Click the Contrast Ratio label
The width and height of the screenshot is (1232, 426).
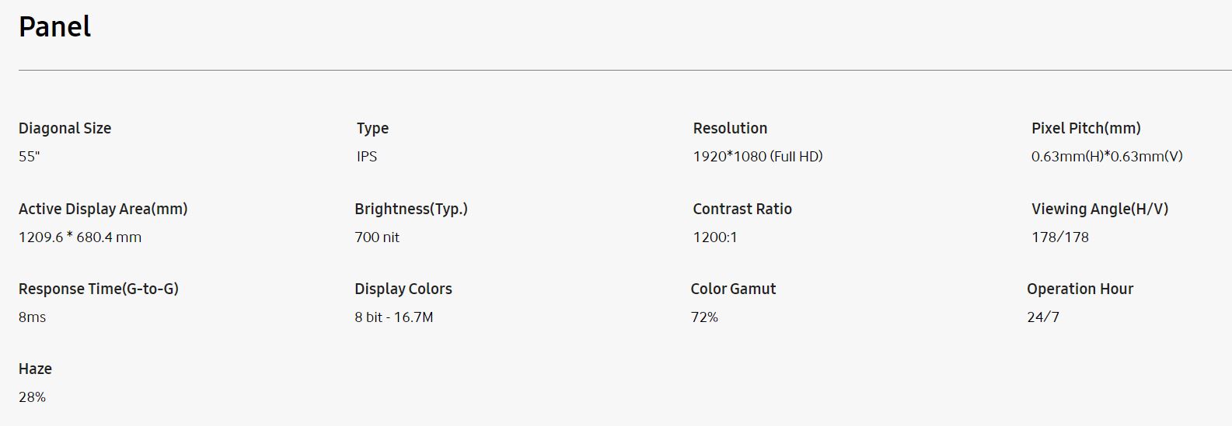pos(742,210)
